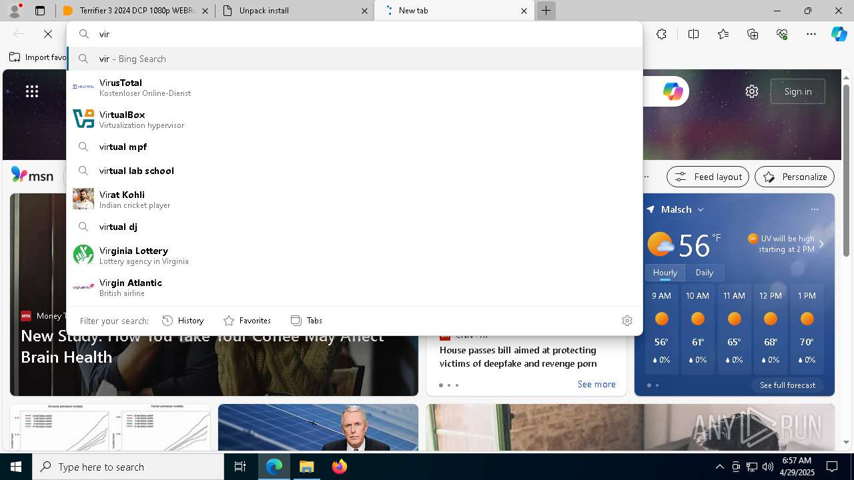This screenshot has width=854, height=480.
Task: Open the taskbar clock 6:57 AM
Action: point(796,467)
